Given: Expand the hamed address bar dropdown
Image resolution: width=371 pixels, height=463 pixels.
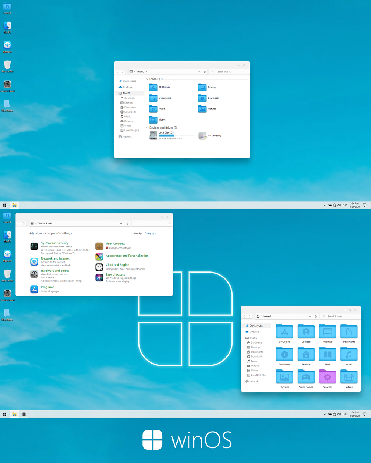Looking at the screenshot, I should click(x=310, y=317).
